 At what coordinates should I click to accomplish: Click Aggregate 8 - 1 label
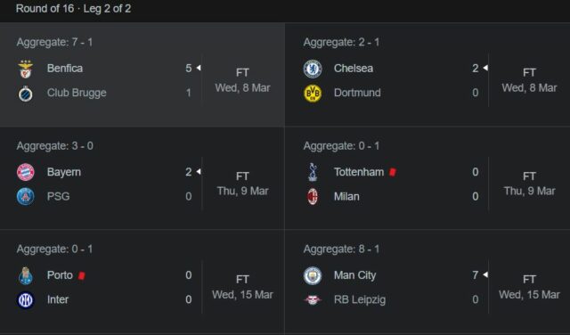(341, 249)
